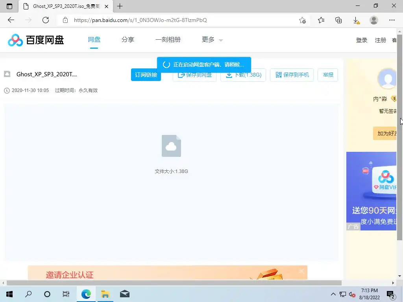Click the scroll right arrow
This screenshot has width=403, height=302.
(x=393, y=283)
